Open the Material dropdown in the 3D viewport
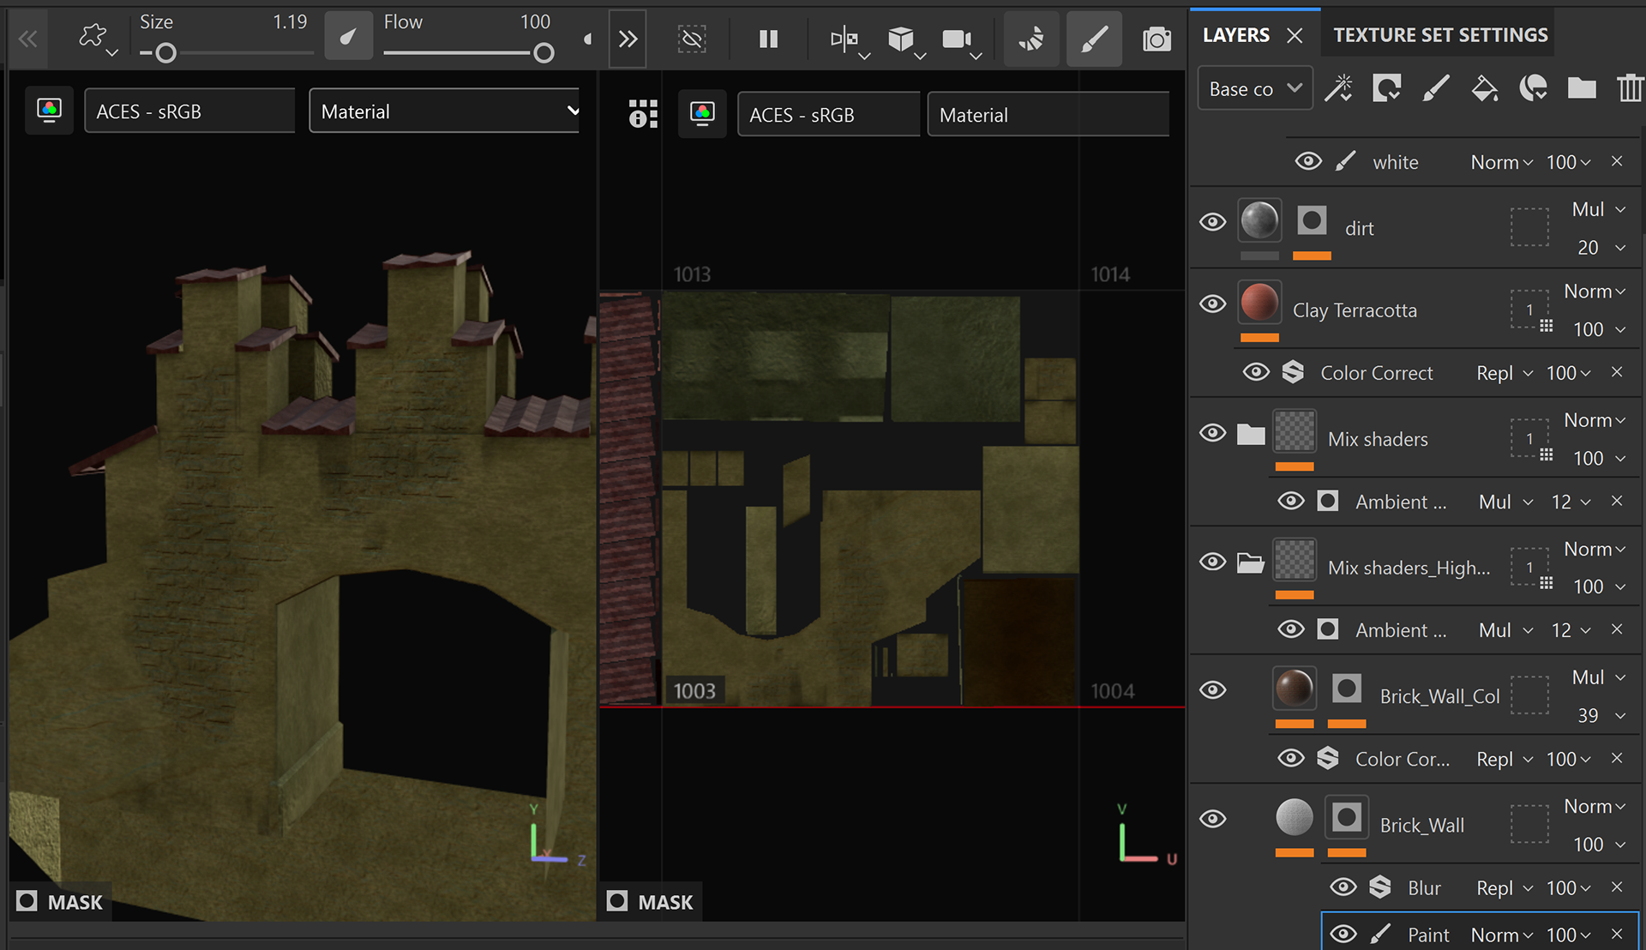This screenshot has height=950, width=1646. [x=444, y=111]
